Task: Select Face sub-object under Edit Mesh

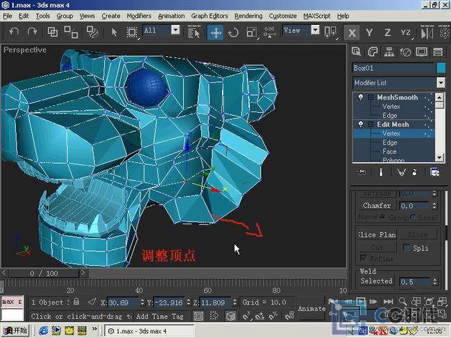Action: (x=389, y=152)
